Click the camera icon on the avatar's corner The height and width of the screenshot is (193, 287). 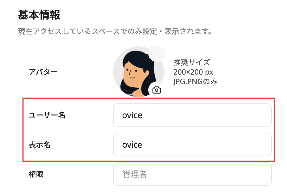point(157,90)
